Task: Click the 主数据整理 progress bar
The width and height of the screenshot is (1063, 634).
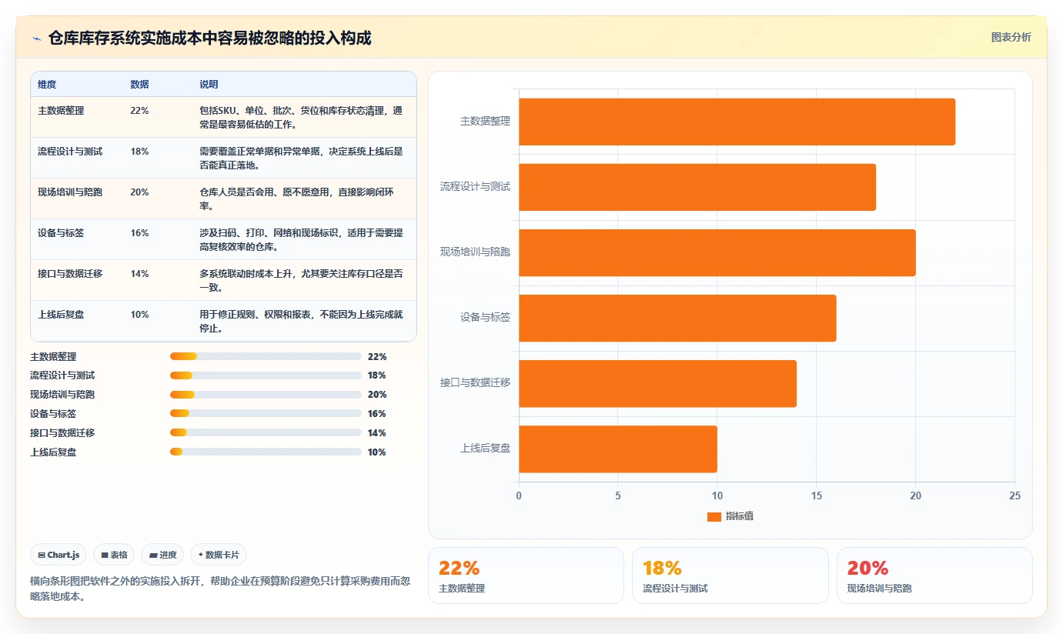Action: (x=266, y=356)
